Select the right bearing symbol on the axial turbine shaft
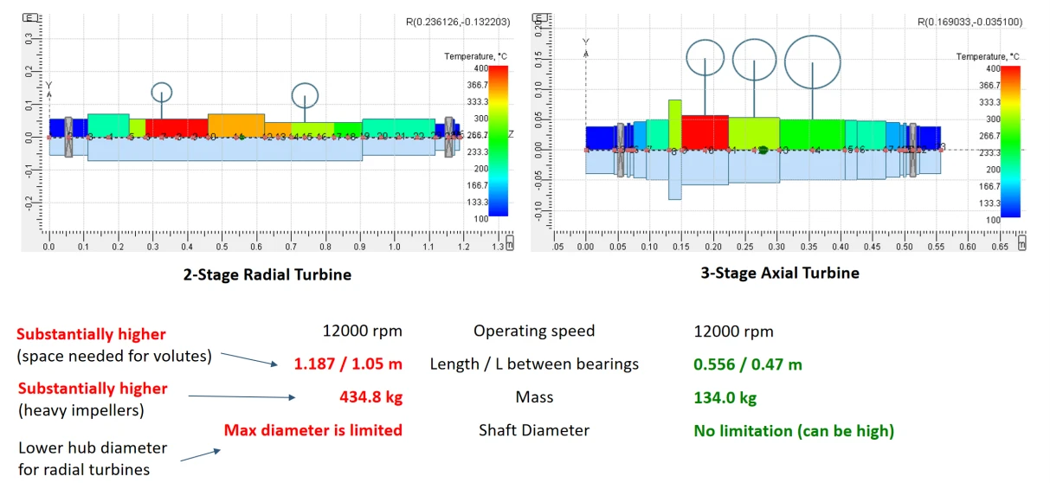Screen dimensions: 1050x483 click(x=912, y=149)
